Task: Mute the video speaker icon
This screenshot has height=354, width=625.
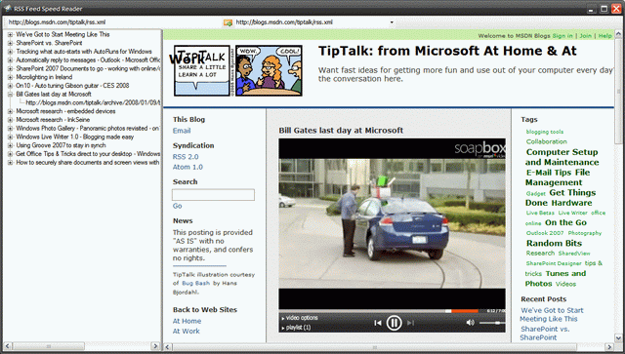Action: click(x=471, y=323)
